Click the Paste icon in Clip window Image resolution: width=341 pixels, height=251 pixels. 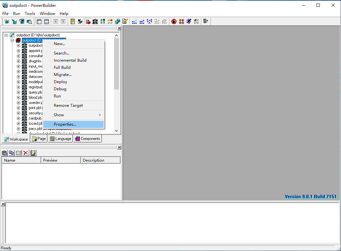5,153
